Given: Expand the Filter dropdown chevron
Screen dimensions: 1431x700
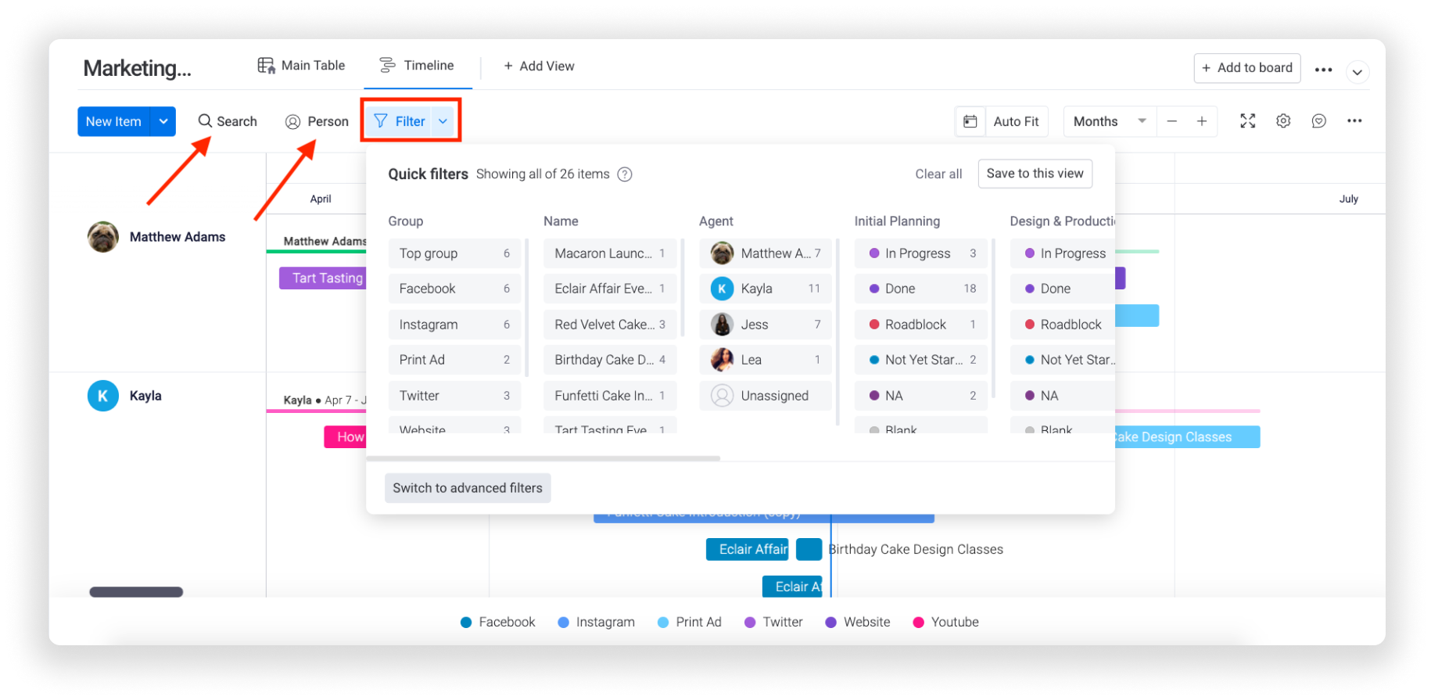Looking at the screenshot, I should click(x=443, y=121).
